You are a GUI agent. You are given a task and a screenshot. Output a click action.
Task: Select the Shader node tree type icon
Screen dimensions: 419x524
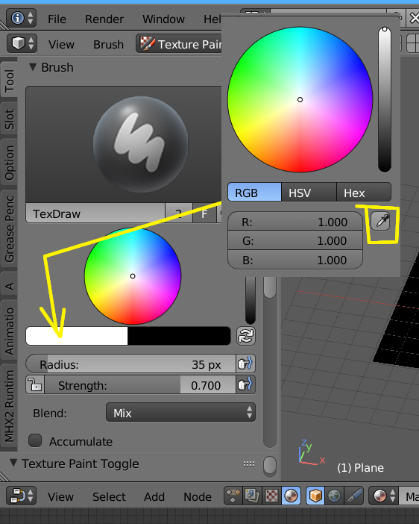click(x=291, y=496)
